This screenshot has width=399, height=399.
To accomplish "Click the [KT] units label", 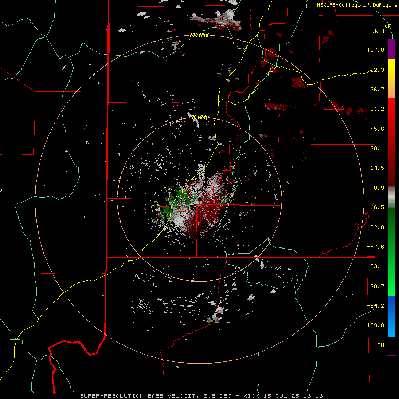I will [x=379, y=31].
